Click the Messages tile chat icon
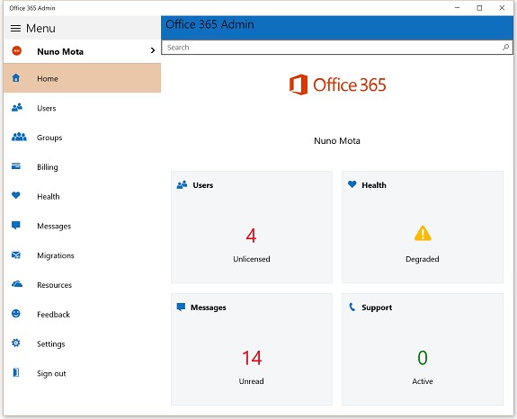517x419 pixels. (x=181, y=307)
